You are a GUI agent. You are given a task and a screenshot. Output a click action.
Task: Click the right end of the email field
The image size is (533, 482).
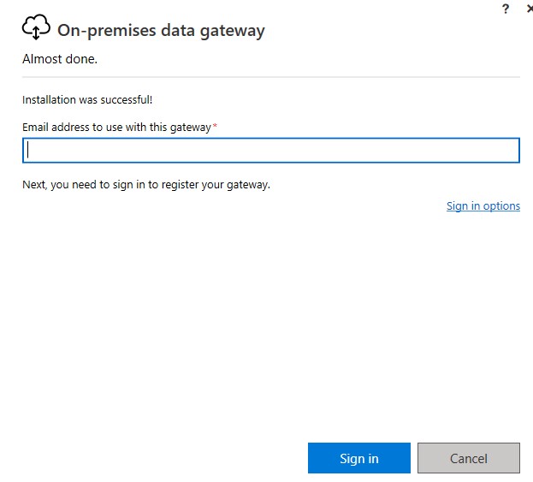point(510,151)
